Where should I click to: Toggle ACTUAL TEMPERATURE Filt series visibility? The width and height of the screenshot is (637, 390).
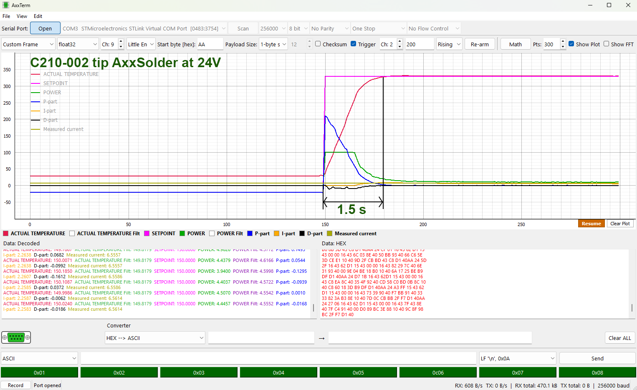72,234
